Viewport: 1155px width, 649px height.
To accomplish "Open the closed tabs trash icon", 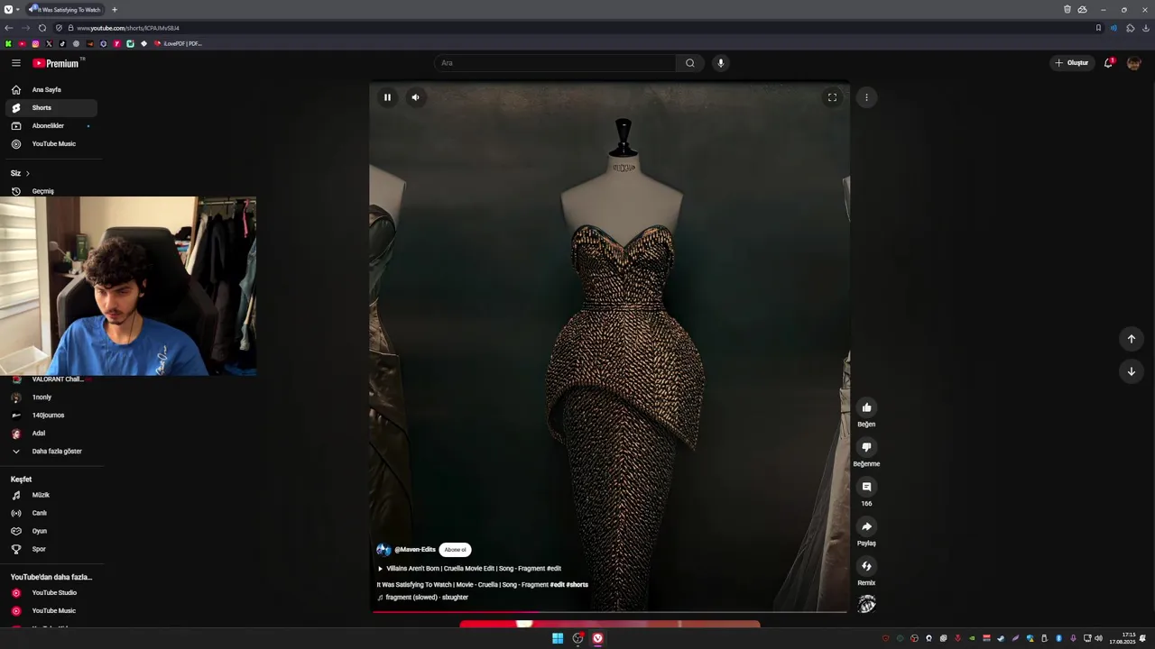I will coord(1067,9).
